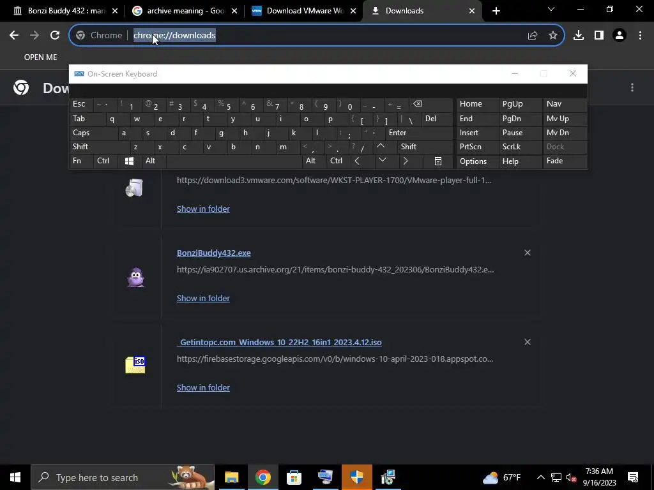Open the Downloads page more actions menu
The width and height of the screenshot is (654, 490).
[632, 87]
